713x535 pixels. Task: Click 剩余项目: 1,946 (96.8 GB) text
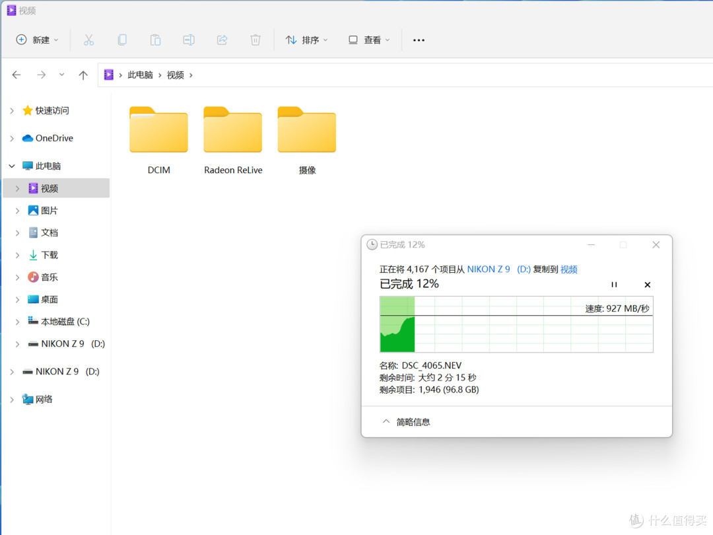pyautogui.click(x=429, y=390)
